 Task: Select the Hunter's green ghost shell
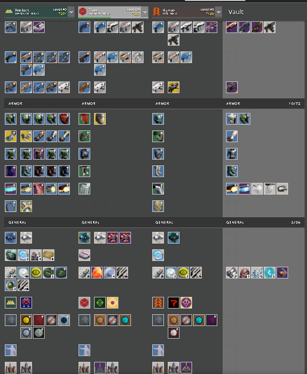(174, 238)
